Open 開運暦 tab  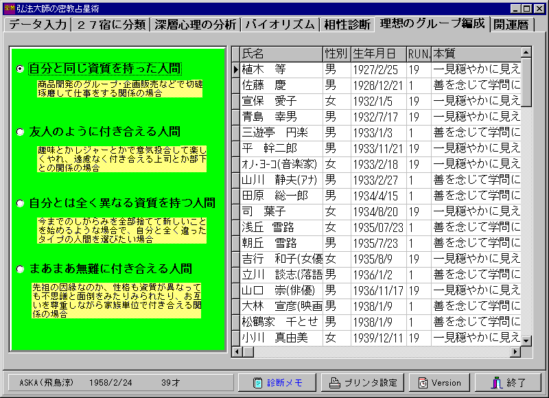[x=511, y=25]
